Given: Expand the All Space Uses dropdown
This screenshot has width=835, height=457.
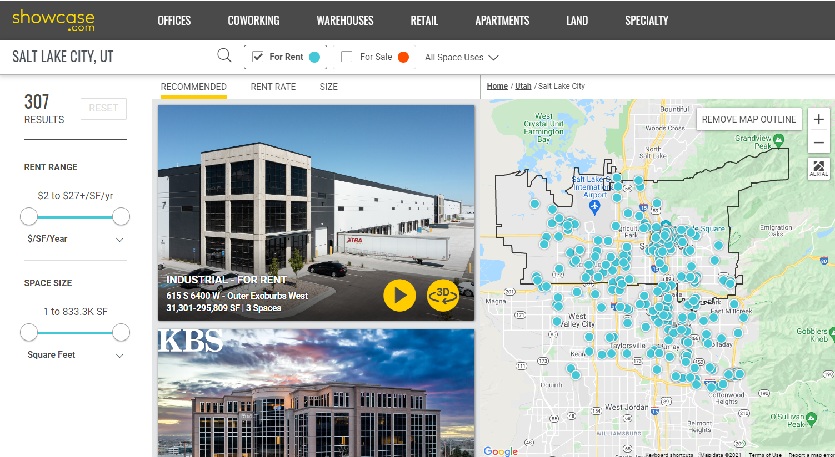Looking at the screenshot, I should click(x=462, y=58).
